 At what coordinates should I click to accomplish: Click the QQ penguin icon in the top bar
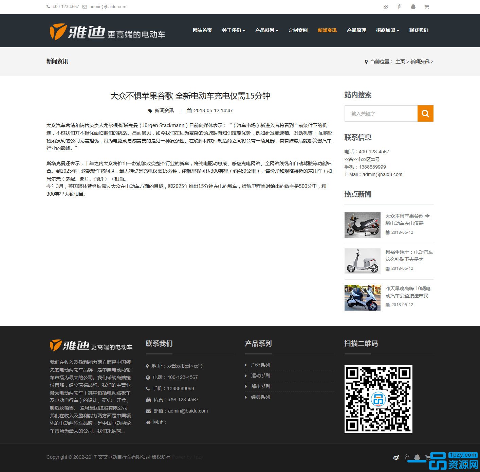tap(413, 7)
